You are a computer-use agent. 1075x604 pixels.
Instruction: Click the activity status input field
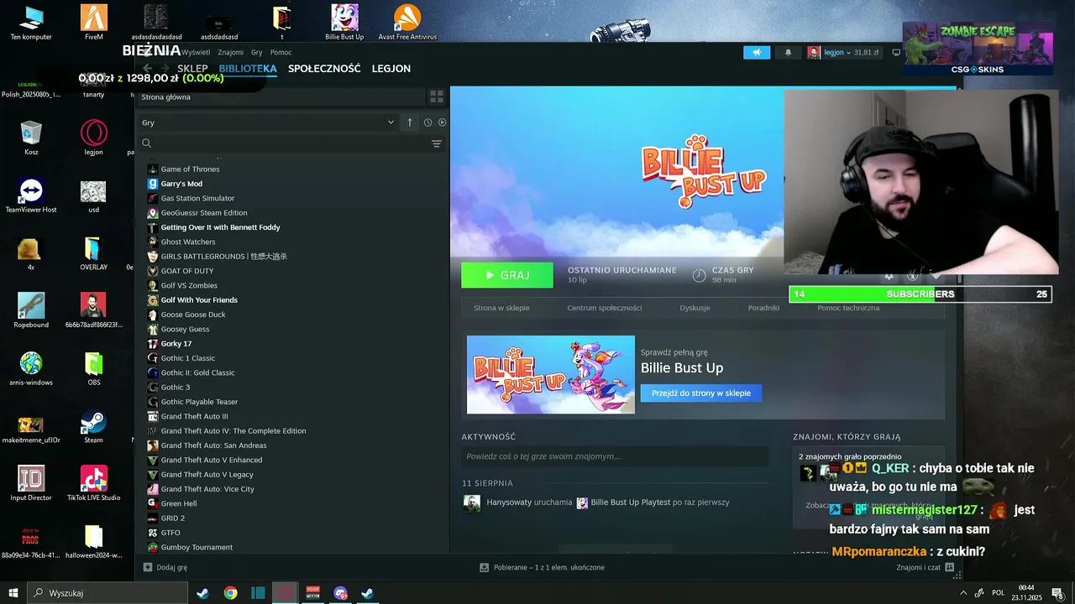pos(615,456)
